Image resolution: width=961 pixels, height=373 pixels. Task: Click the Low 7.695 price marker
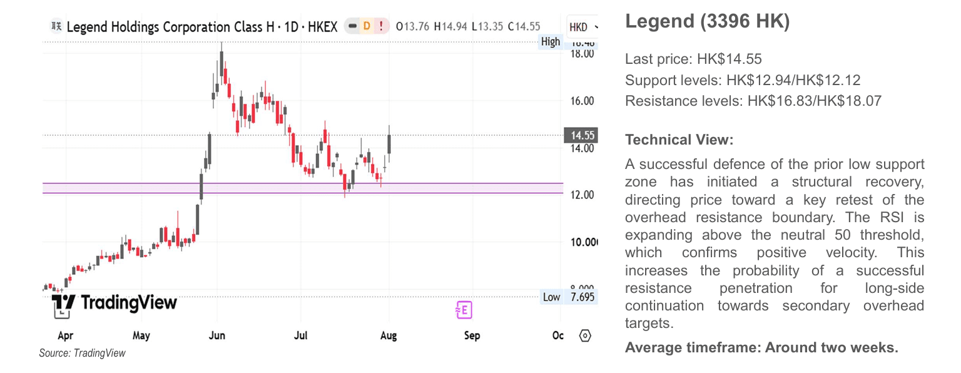tap(569, 297)
